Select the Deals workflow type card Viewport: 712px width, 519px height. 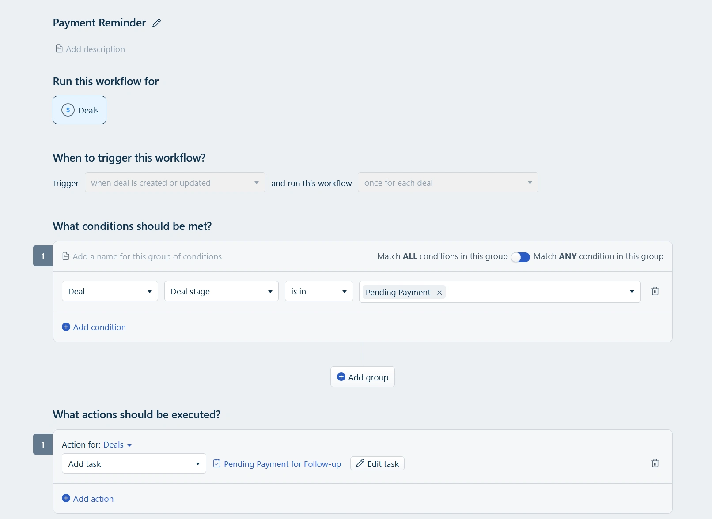pyautogui.click(x=80, y=110)
